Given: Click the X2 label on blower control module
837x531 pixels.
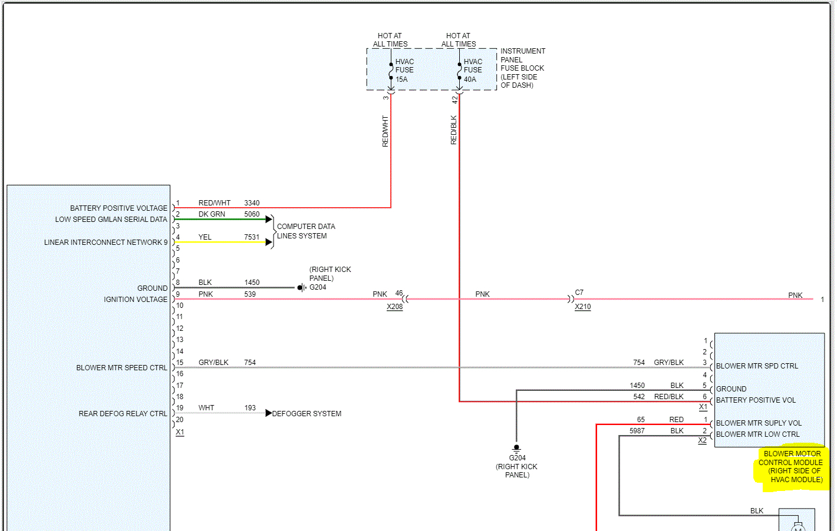Looking at the screenshot, I should (x=702, y=440).
